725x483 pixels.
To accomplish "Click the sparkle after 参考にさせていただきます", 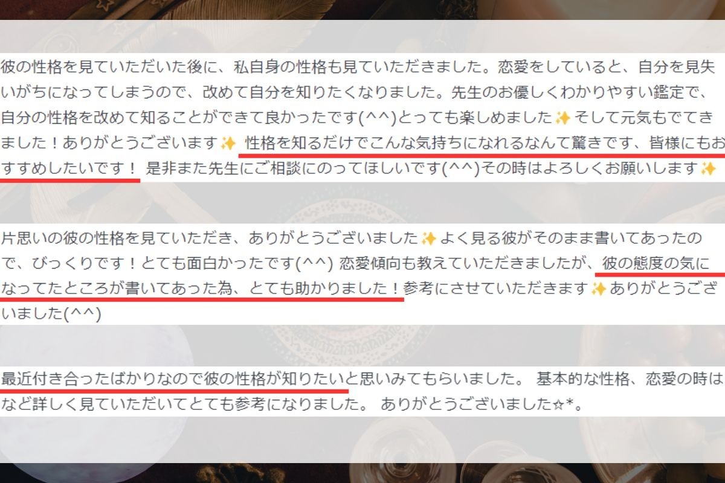I will click(598, 289).
